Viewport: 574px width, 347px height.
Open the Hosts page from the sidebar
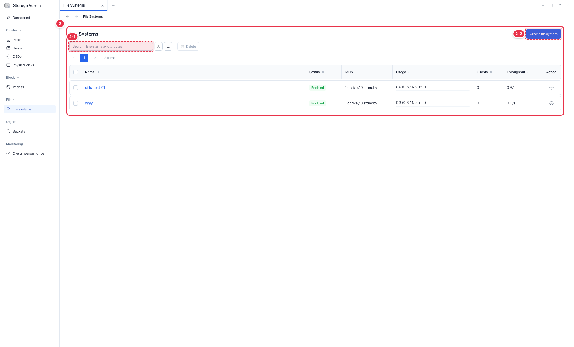click(x=30, y=48)
